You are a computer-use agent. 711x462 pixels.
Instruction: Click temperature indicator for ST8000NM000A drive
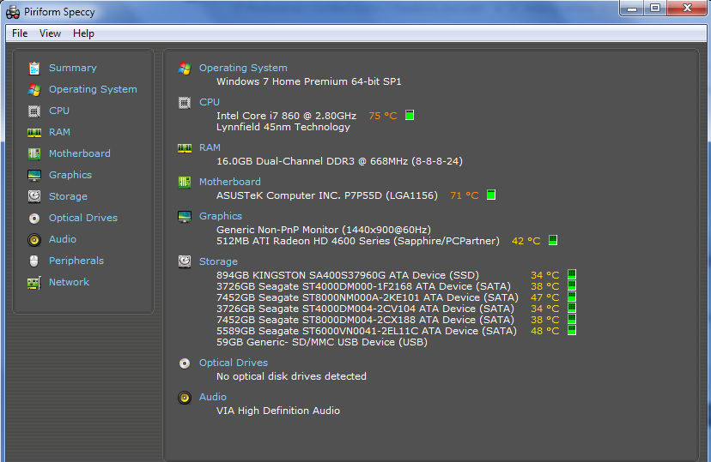click(572, 297)
